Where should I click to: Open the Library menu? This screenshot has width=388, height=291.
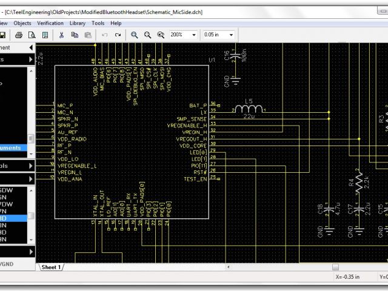coord(77,23)
